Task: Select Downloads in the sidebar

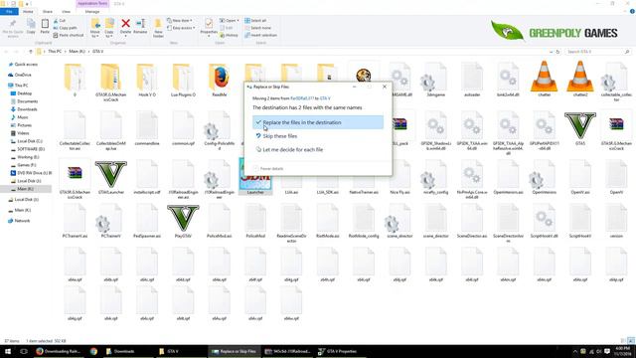Action: pos(27,109)
